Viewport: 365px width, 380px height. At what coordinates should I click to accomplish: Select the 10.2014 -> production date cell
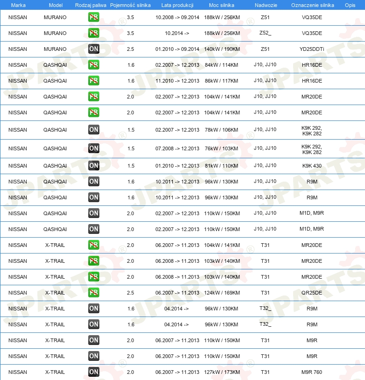point(177,33)
